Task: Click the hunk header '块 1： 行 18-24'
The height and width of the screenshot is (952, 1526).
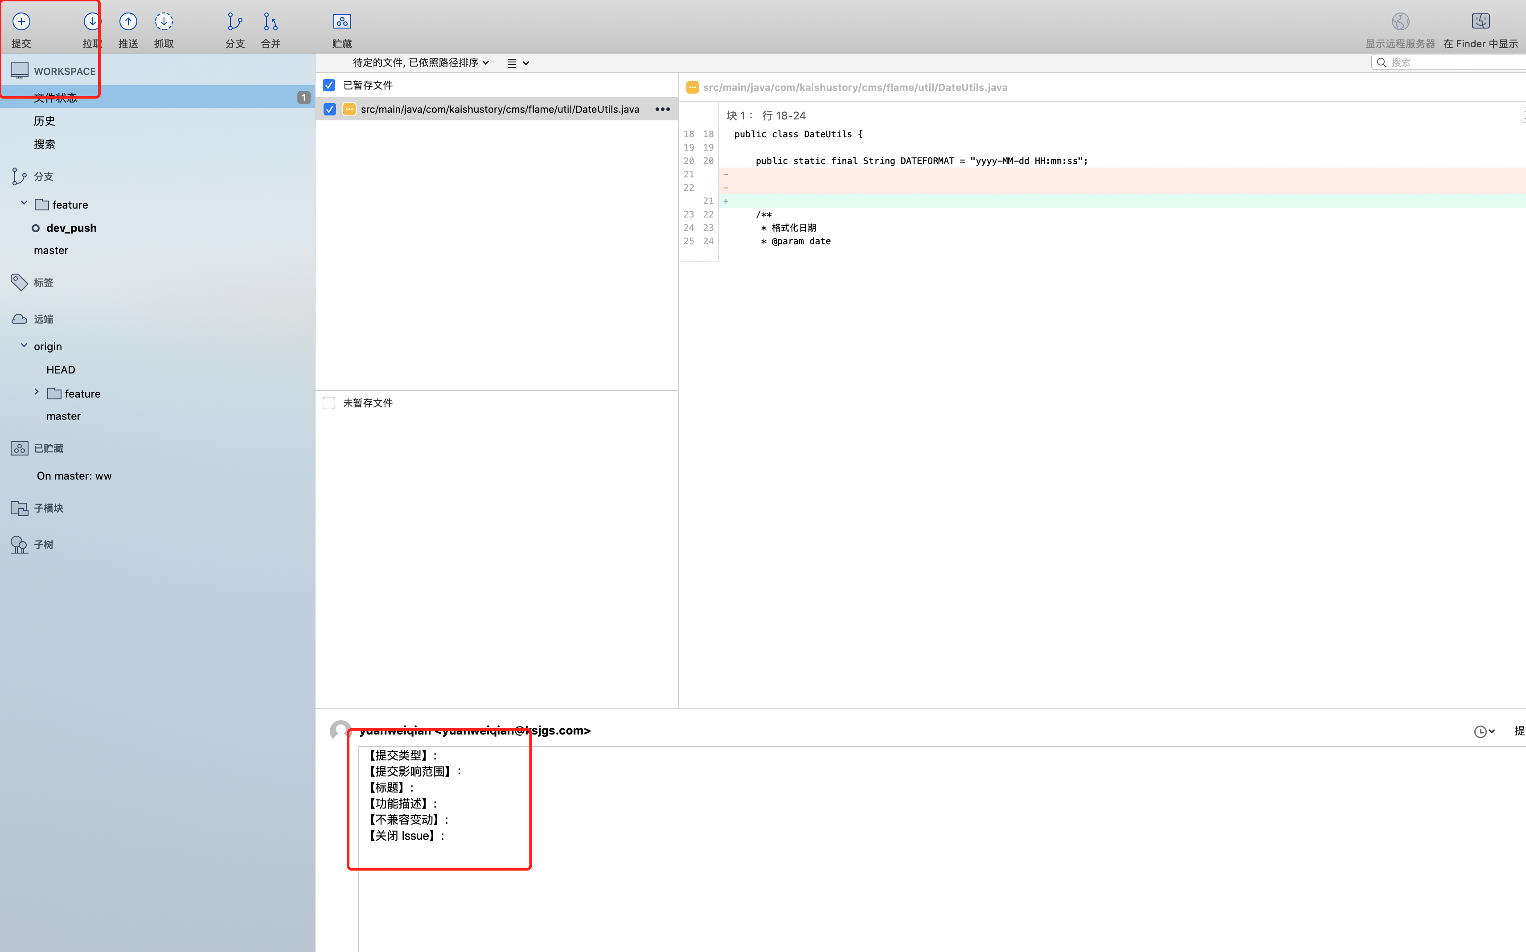Action: [766, 116]
